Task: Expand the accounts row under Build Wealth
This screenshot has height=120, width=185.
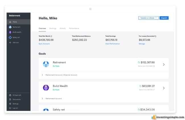Action: coord(42,98)
